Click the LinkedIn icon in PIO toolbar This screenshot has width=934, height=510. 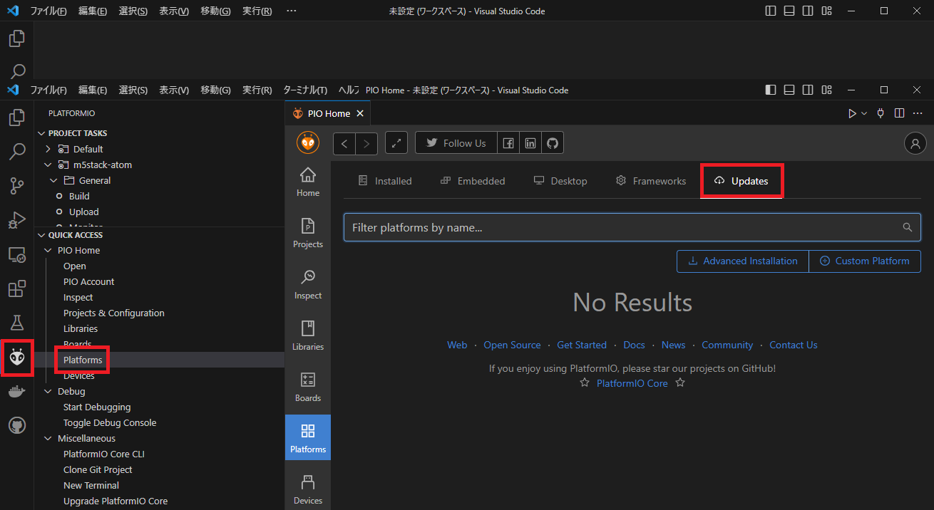click(530, 143)
